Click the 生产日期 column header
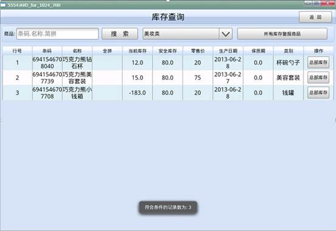The height and width of the screenshot is (231, 336). [x=228, y=51]
